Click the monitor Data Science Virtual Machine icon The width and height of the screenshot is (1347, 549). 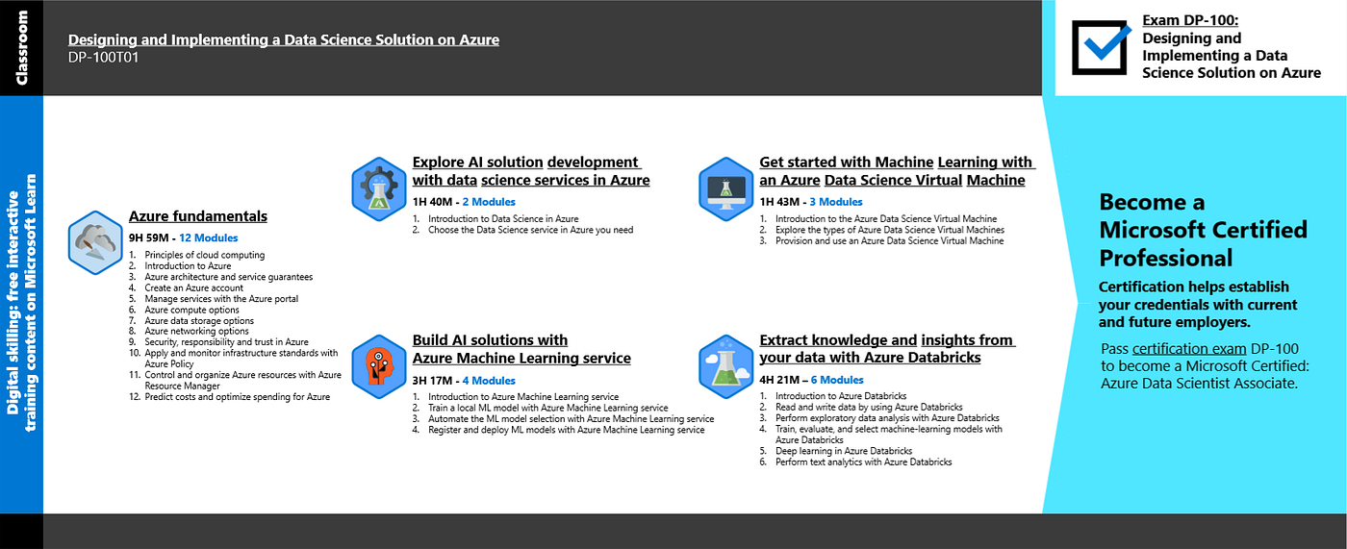728,189
